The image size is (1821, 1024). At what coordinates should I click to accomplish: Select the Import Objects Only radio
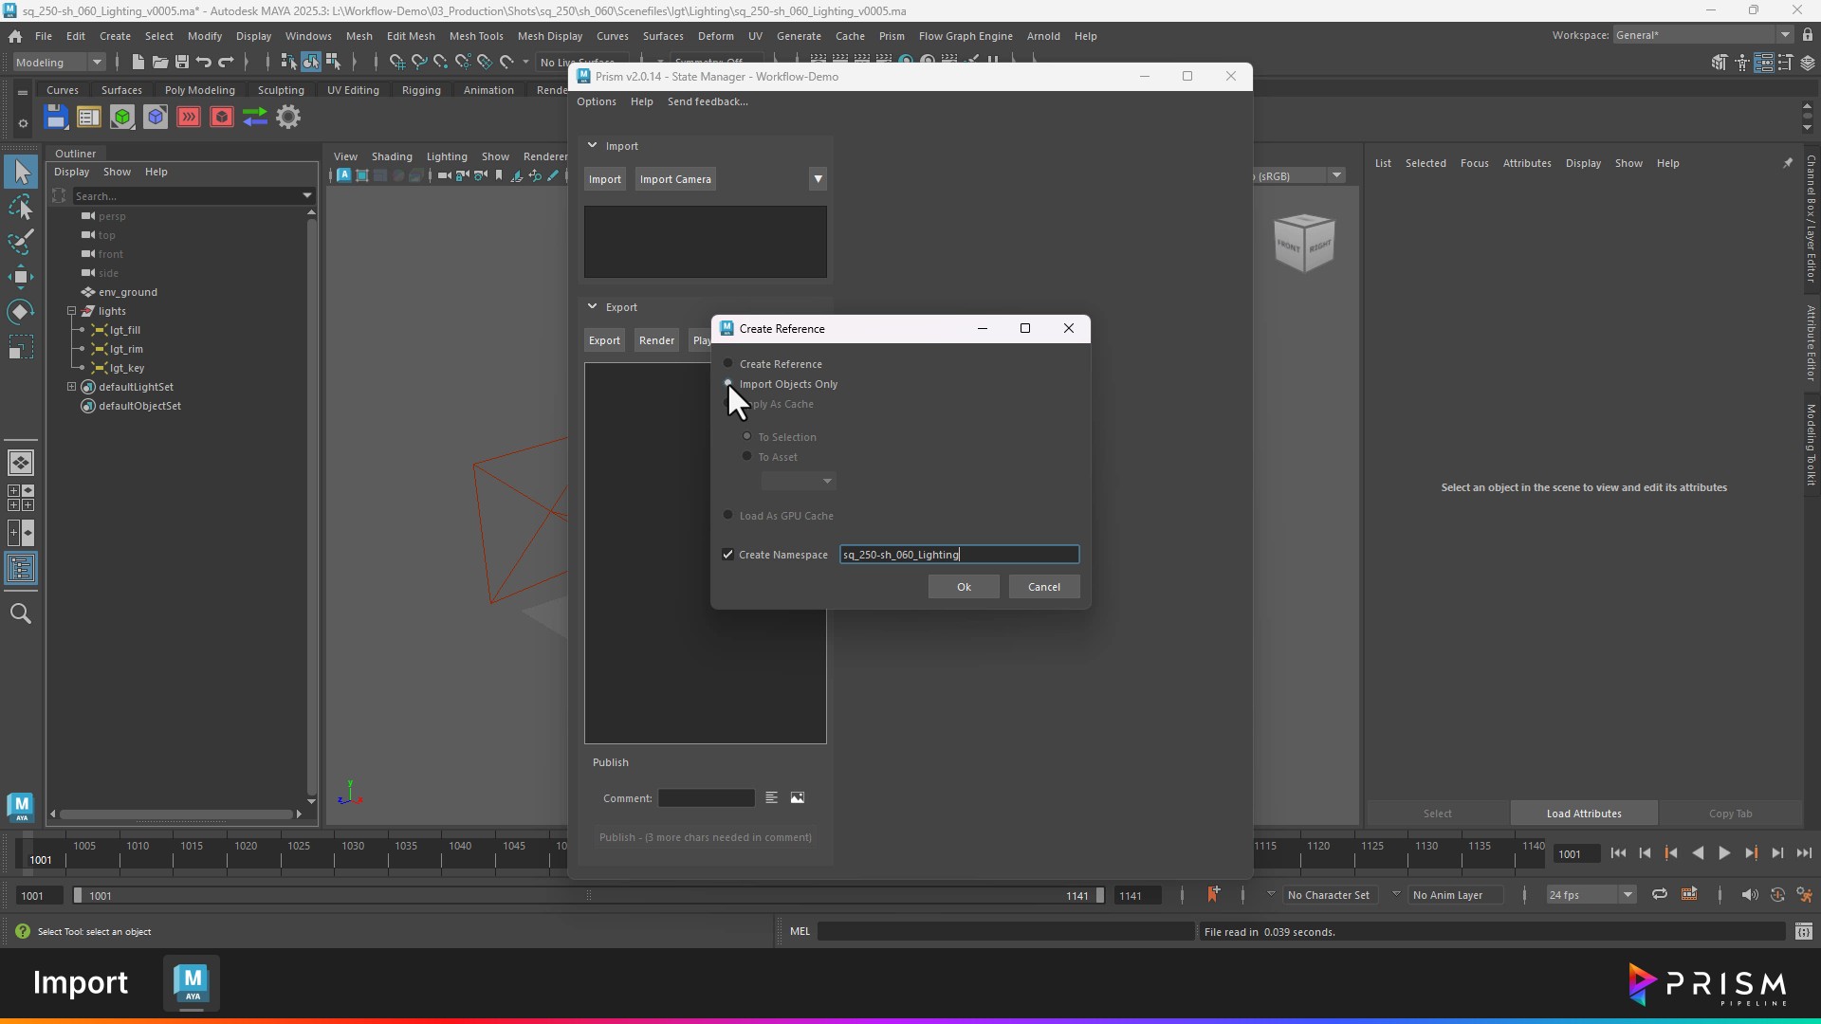728,384
